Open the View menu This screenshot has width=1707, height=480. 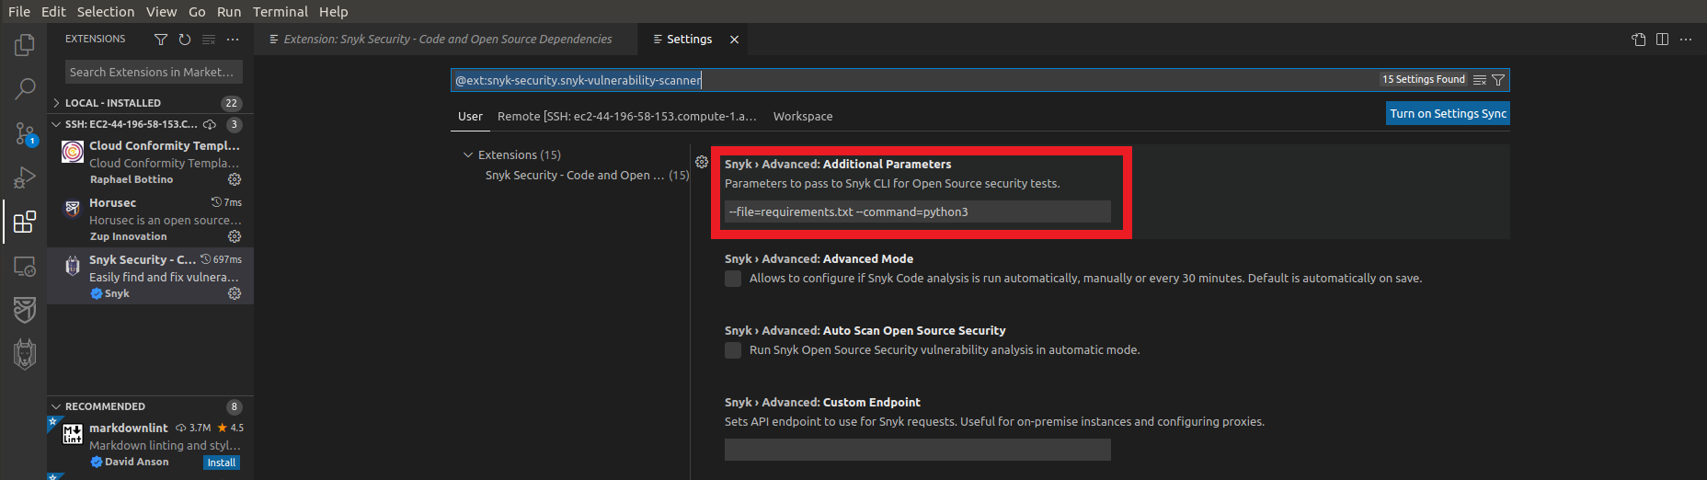point(161,12)
